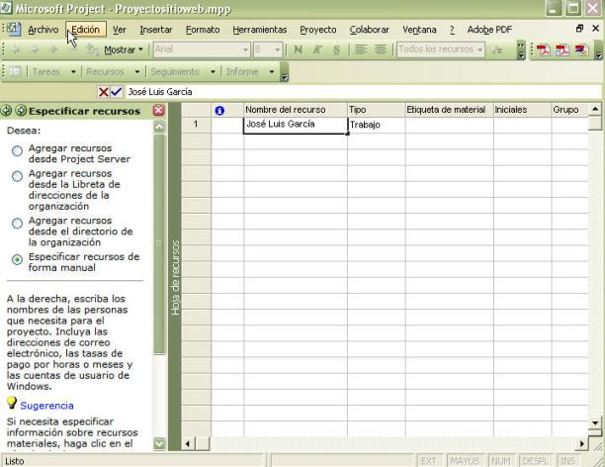Click the Trabajo type cell

tap(377, 125)
